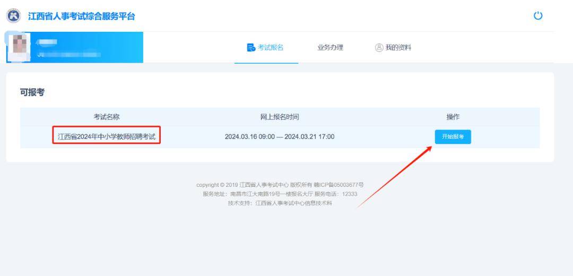
Task: Switch to the 业务办理 tab
Action: [x=331, y=48]
